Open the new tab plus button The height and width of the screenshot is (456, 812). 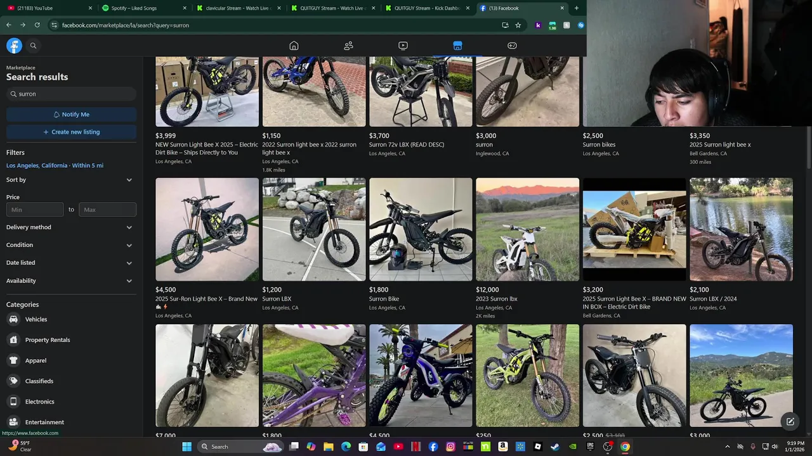576,8
